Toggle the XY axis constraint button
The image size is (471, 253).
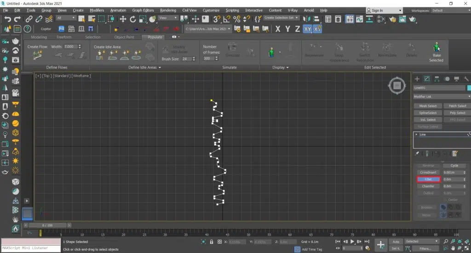click(x=308, y=29)
